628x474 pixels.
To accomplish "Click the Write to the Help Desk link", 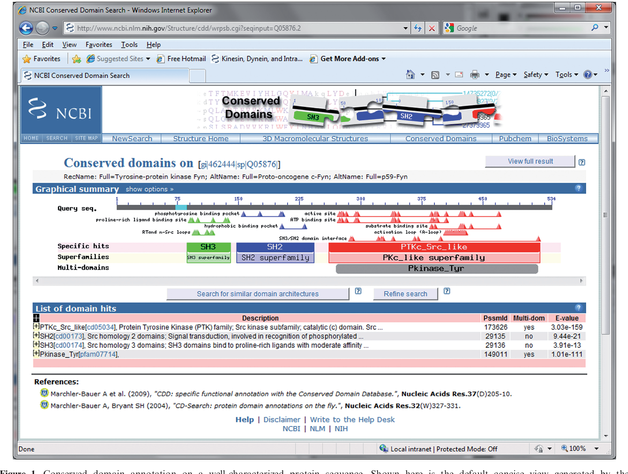I will [352, 419].
